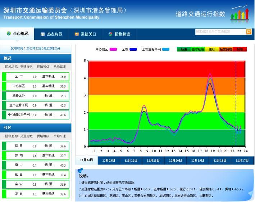
Task: Click the light blue 全市主骨干网 legend swatch
Action: point(166,49)
